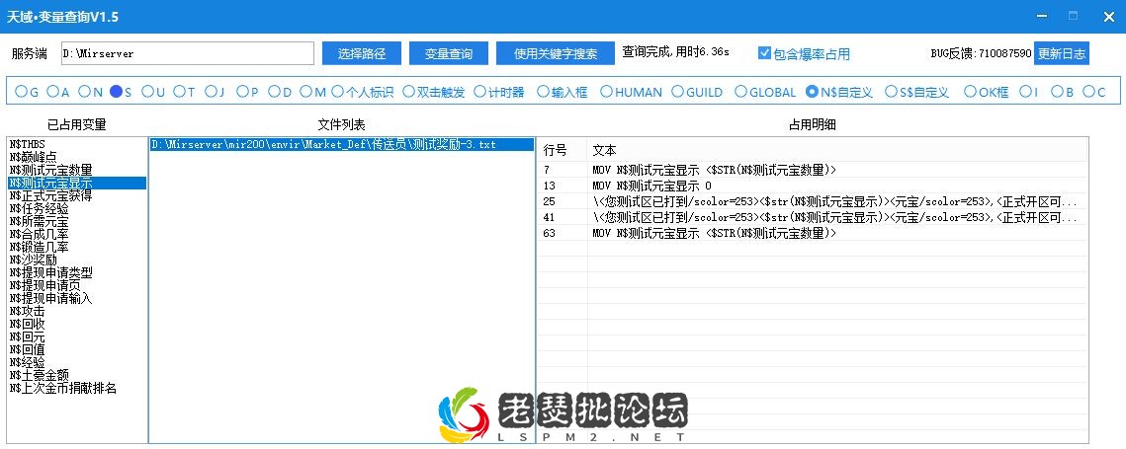Select N$沙奖励 in the variable list
This screenshot has width=1126, height=449.
[x=76, y=260]
